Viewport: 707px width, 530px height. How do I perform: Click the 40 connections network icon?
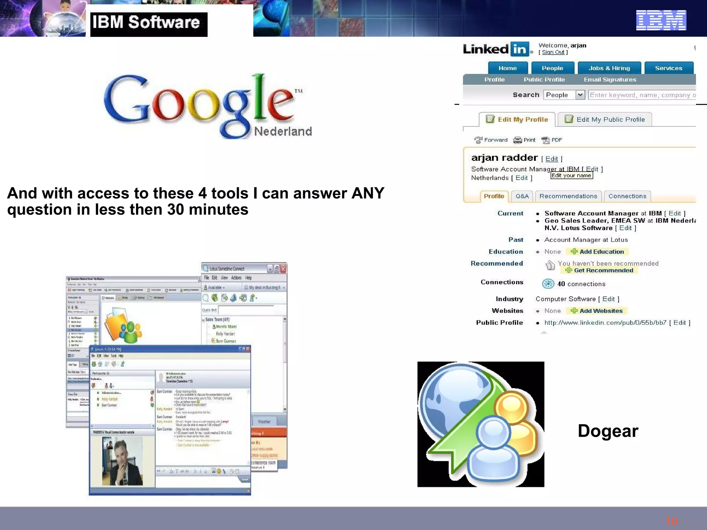pos(548,284)
